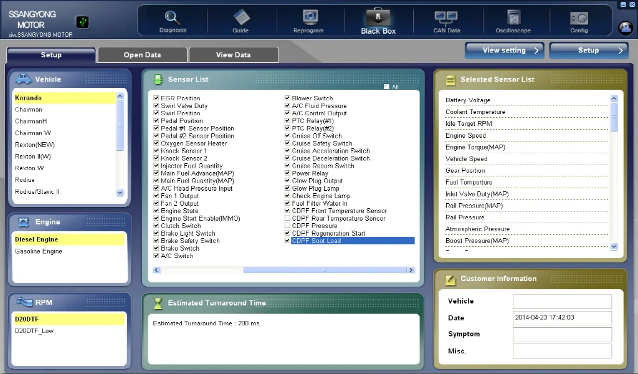Viewport: 638px width, 374px height.
Task: Switch to the View Data tab
Action: [234, 55]
